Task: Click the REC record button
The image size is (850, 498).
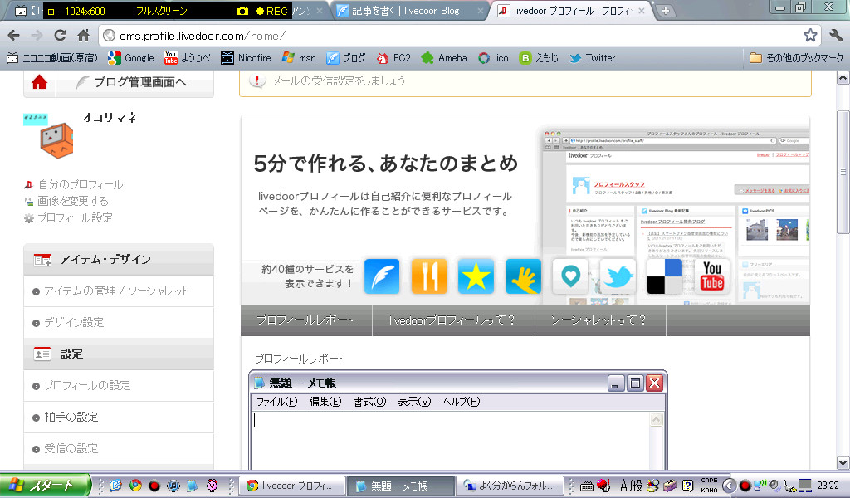Action: (x=271, y=11)
